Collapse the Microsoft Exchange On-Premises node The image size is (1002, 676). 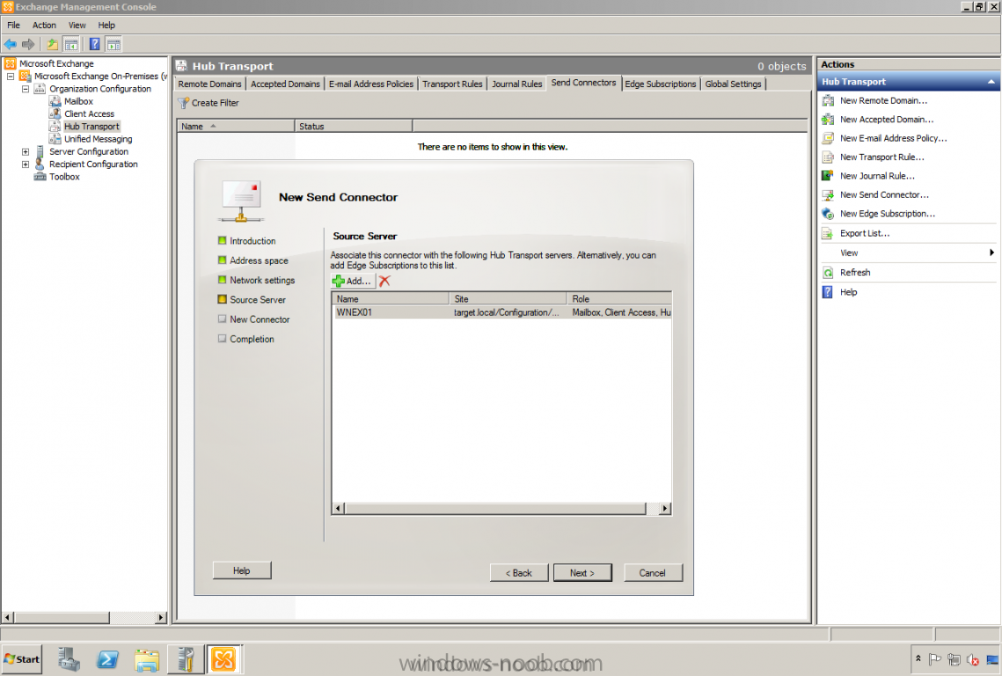point(11,76)
